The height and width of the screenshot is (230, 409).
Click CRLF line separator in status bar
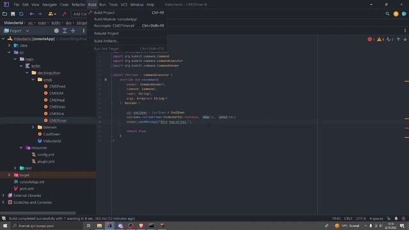[348, 218]
